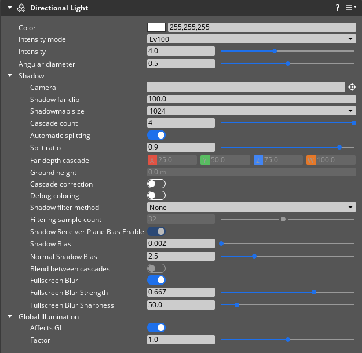Click the Fullscreen Blur Strength slider handle

(314, 292)
